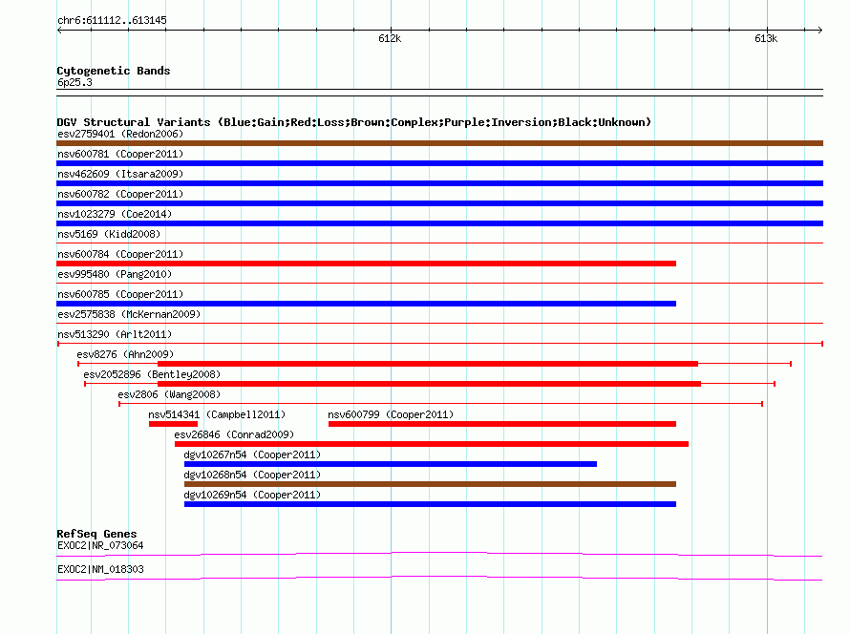The image size is (850, 634).
Task: Open nsv600799 (Cooper2011) variant label
Action: (391, 414)
